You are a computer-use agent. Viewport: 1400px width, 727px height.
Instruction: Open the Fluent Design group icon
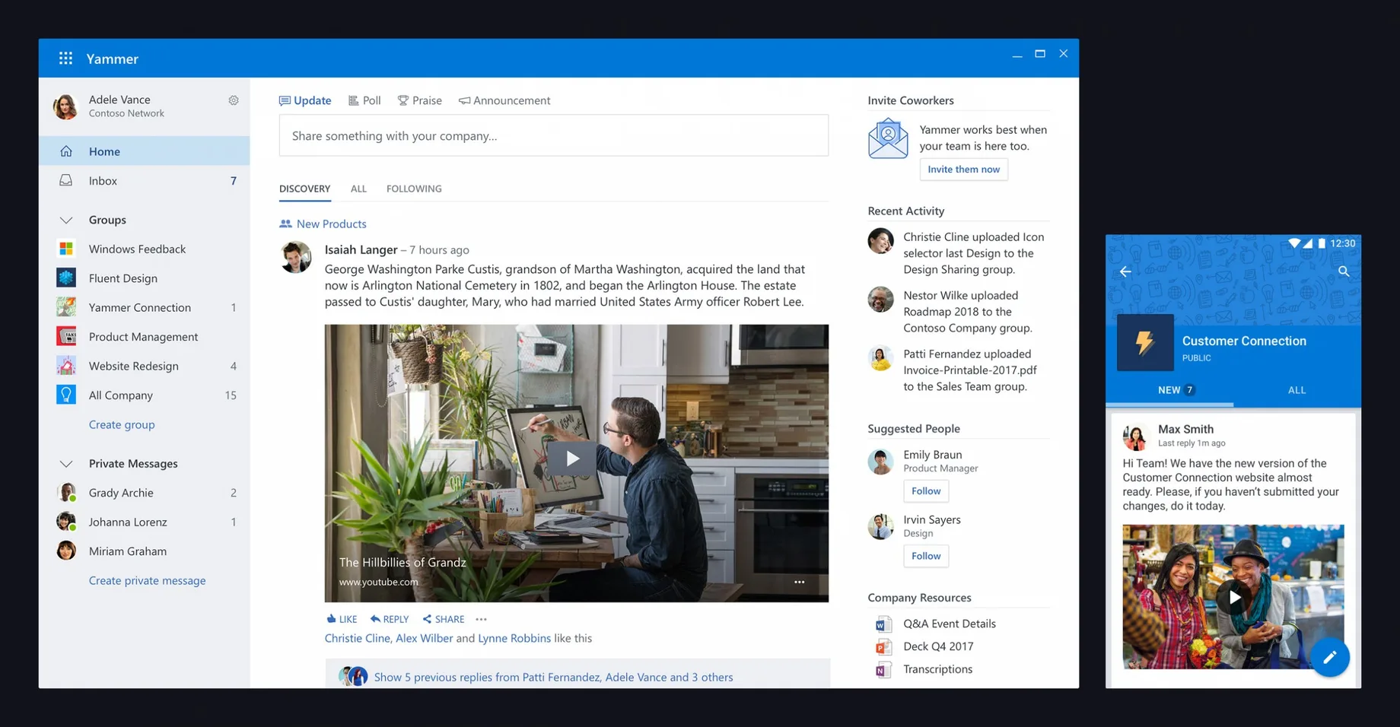(66, 278)
